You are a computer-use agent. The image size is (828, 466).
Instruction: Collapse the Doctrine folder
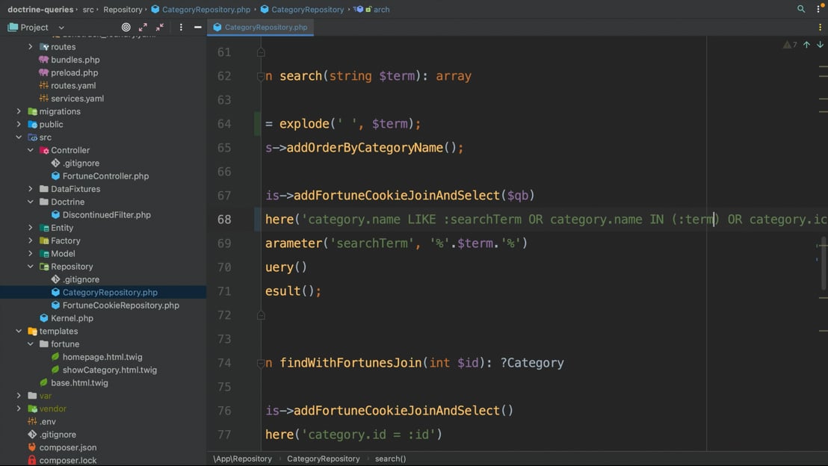tap(31, 202)
